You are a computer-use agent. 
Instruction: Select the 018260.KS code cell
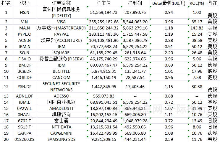click(x=25, y=139)
